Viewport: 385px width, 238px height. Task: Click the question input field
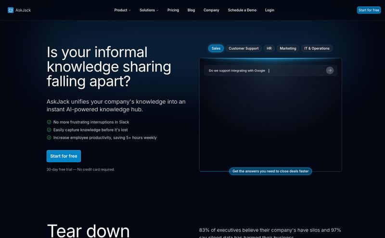click(270, 71)
